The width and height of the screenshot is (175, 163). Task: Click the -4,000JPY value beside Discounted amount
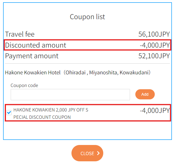click(154, 45)
